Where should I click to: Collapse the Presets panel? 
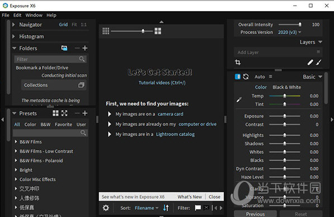15,113
